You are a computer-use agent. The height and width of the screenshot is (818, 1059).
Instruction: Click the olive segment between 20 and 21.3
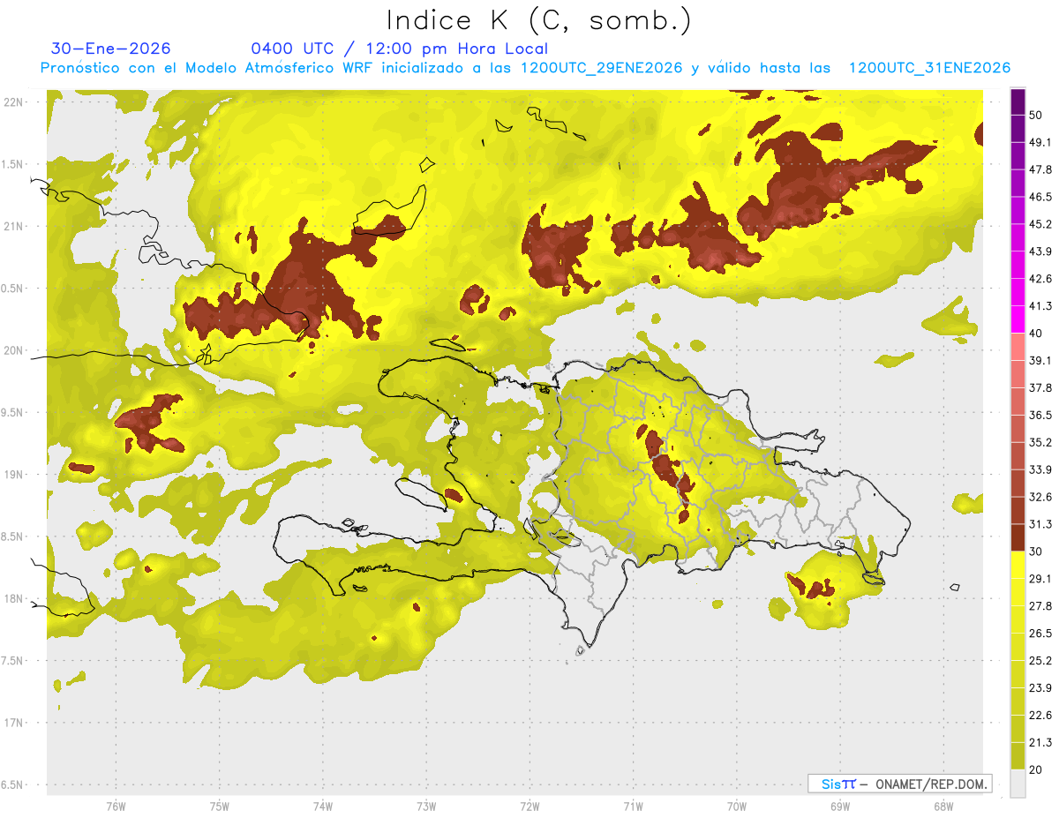pyautogui.click(x=1018, y=756)
